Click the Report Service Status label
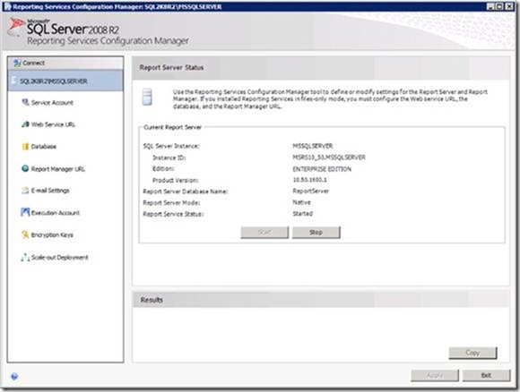This screenshot has width=520, height=392. [x=173, y=214]
